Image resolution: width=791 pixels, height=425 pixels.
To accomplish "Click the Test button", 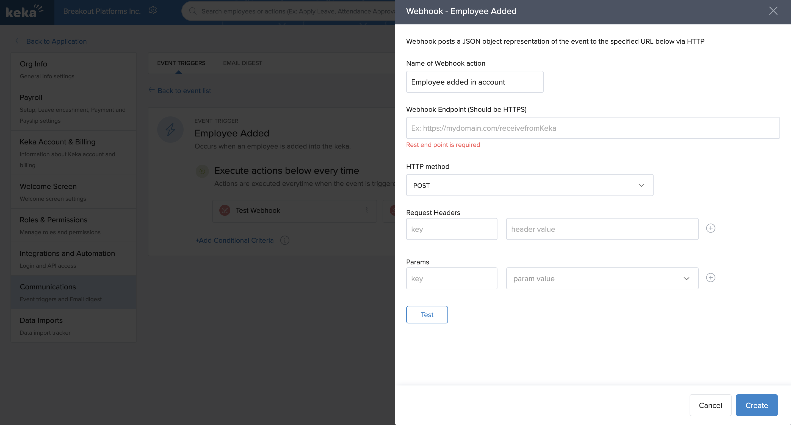I will [x=427, y=314].
